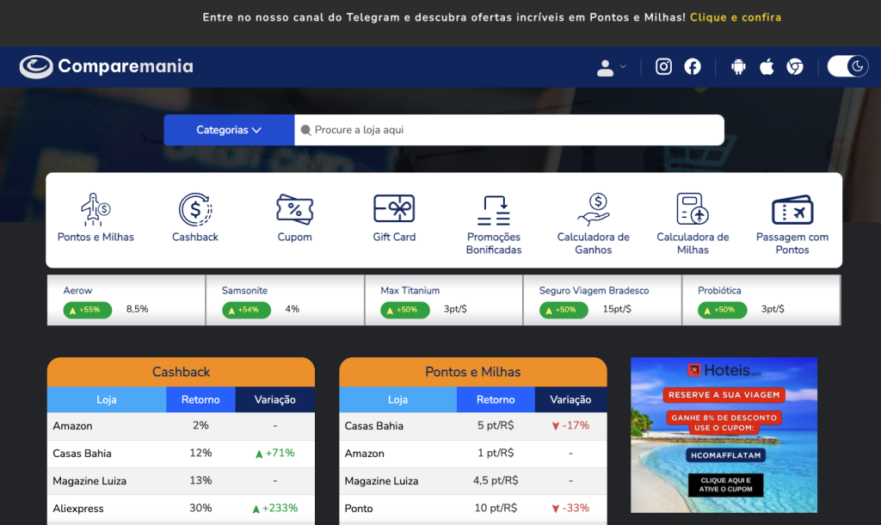Open the Cupom coupon icon
881x525 pixels.
pyautogui.click(x=294, y=210)
